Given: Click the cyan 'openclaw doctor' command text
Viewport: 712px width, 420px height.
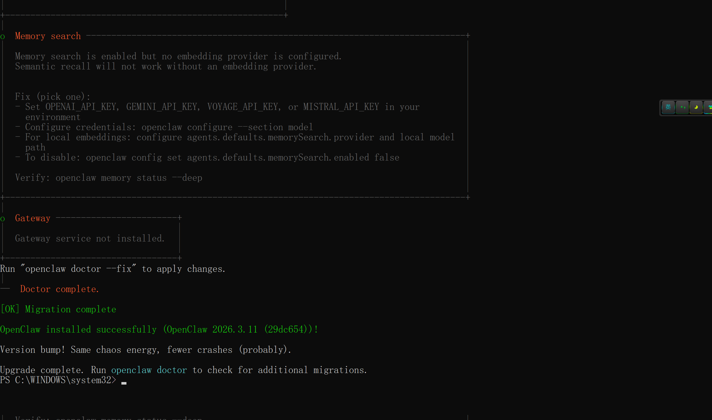Looking at the screenshot, I should [x=149, y=370].
